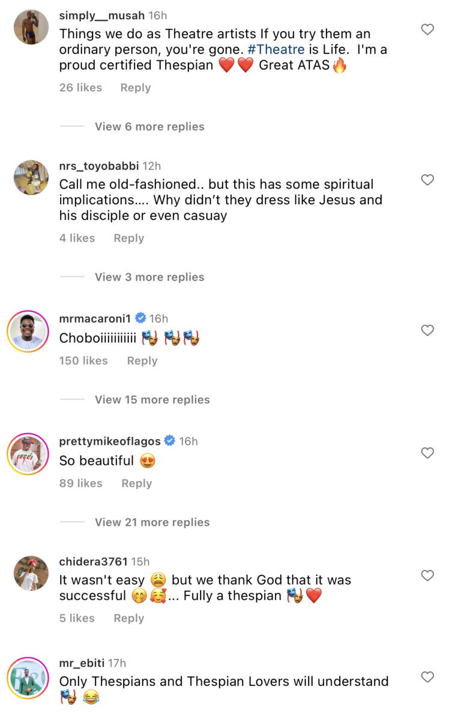Like mrmacaroni1's Choboiiii comment
461x713 pixels.
(427, 330)
